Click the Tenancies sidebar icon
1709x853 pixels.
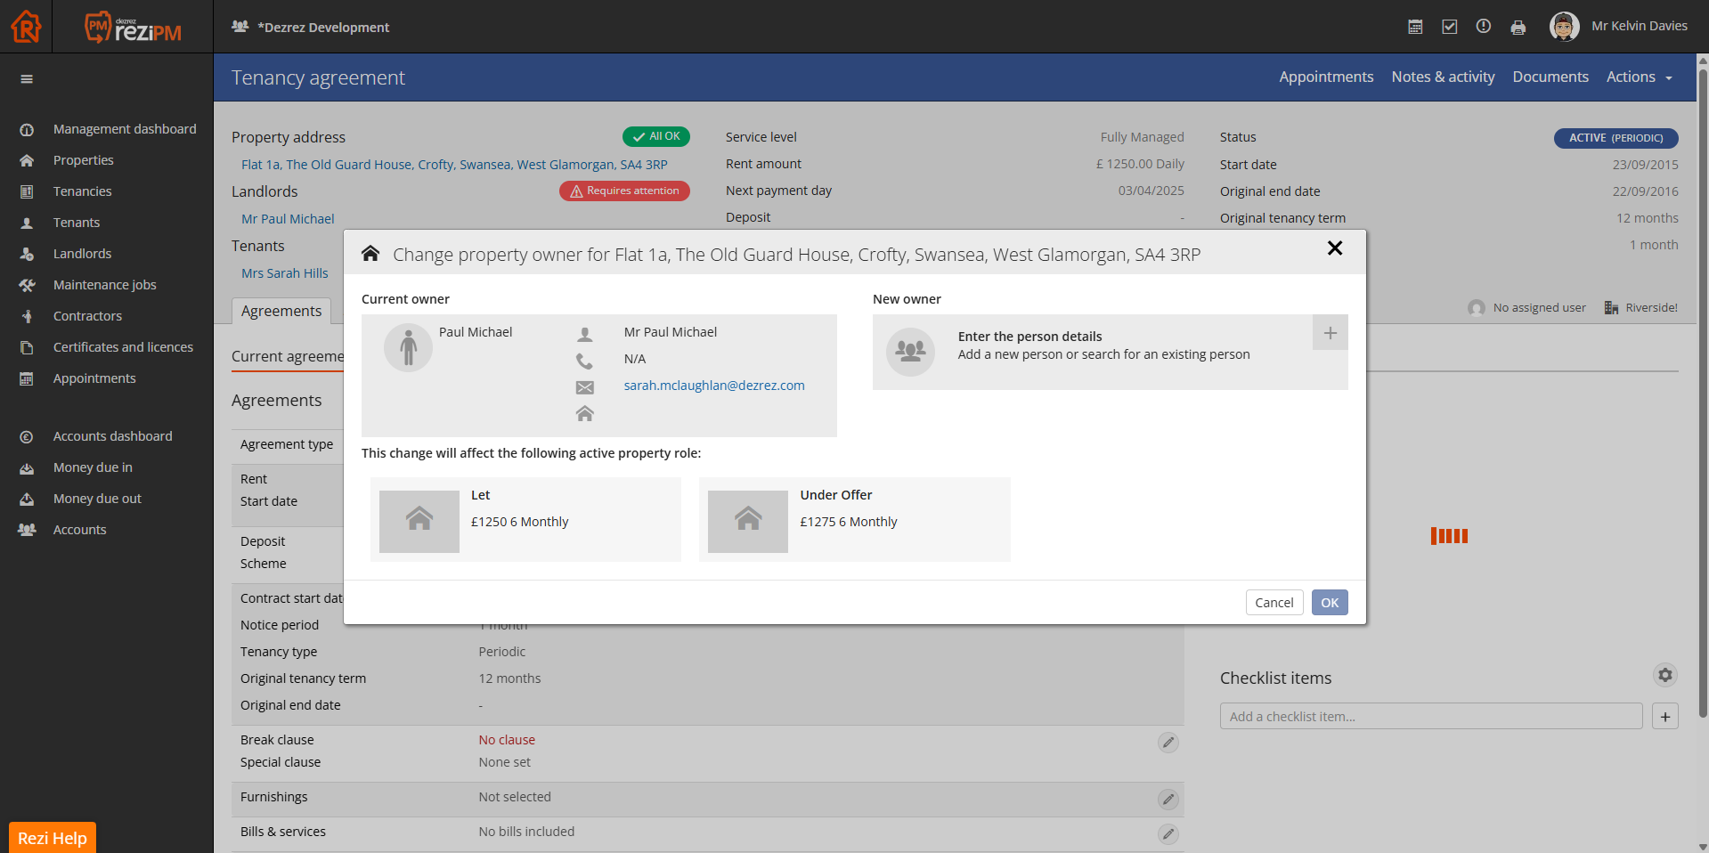[x=27, y=192]
